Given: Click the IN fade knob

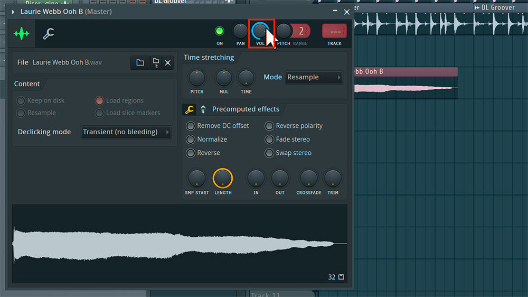Looking at the screenshot, I should tap(256, 178).
